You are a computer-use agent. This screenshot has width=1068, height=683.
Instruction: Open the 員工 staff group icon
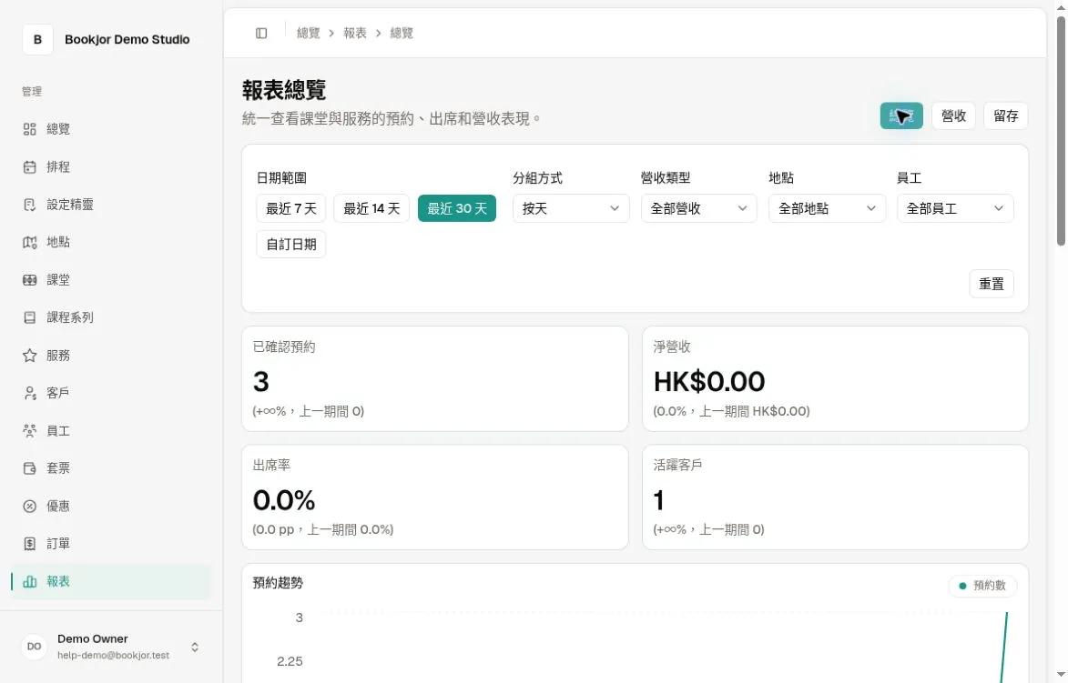coord(29,430)
